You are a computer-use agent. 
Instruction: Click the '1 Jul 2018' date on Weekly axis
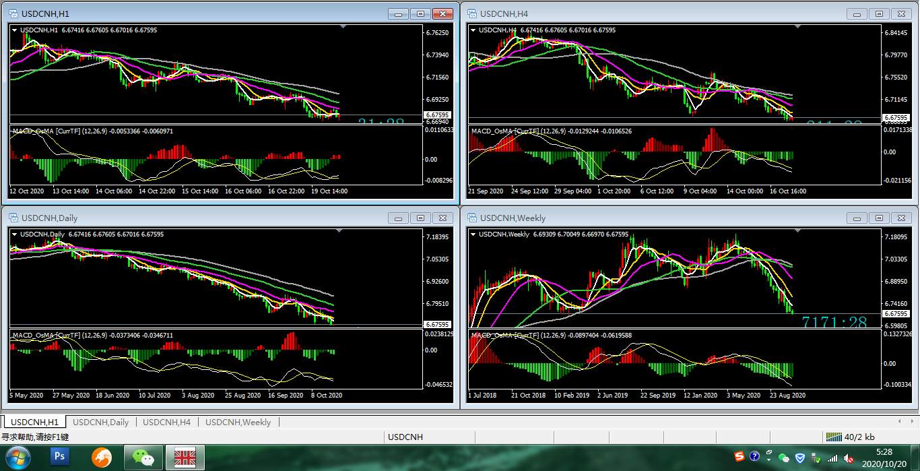tap(483, 395)
